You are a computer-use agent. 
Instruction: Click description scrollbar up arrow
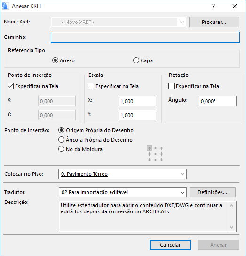(x=231, y=206)
